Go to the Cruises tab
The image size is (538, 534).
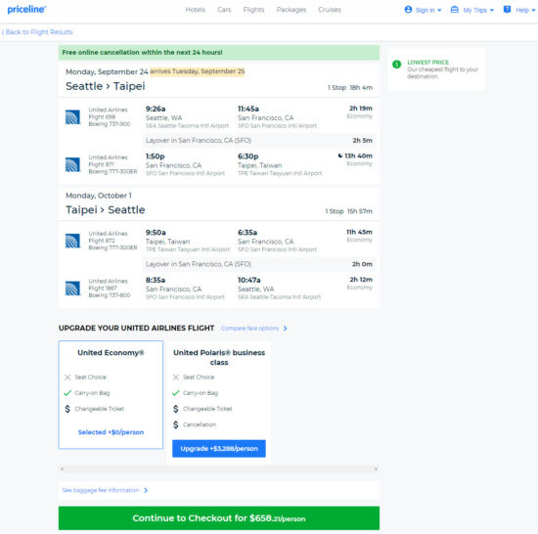[x=330, y=10]
